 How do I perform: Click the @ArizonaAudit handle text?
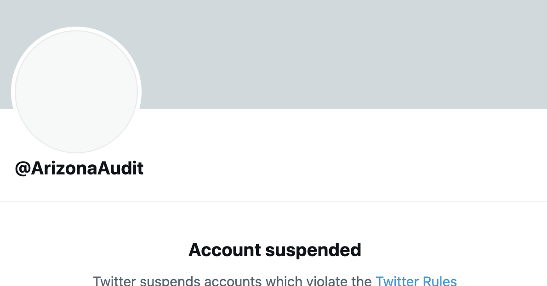tap(79, 168)
